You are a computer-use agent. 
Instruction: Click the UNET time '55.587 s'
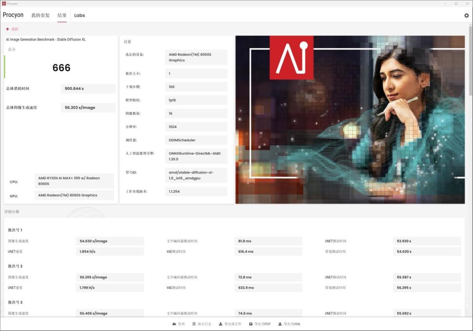(427, 277)
